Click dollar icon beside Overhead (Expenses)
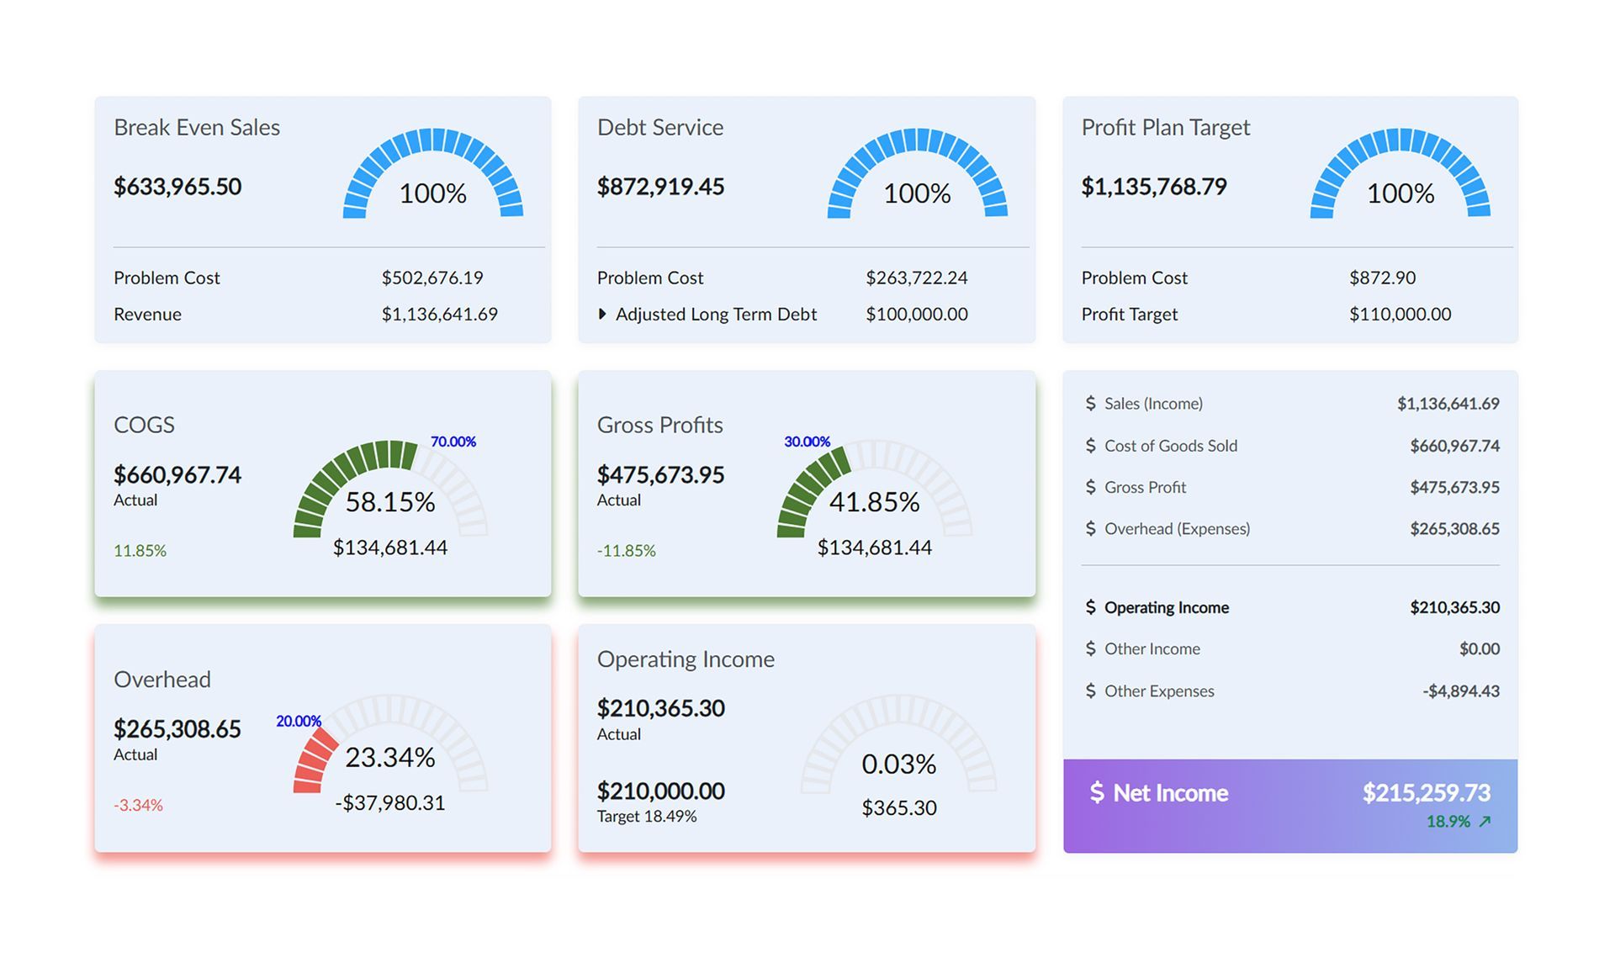Viewport: 1615px width, 963px height. click(1090, 529)
